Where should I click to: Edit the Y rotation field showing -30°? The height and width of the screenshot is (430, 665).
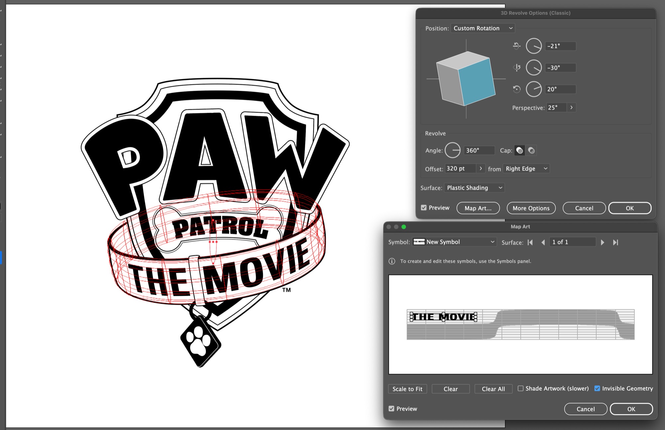561,67
